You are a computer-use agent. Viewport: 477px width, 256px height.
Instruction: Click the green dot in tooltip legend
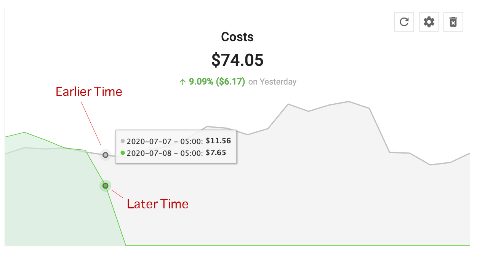click(x=123, y=153)
